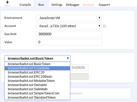Open the Support tab

pyautogui.click(x=104, y=5)
